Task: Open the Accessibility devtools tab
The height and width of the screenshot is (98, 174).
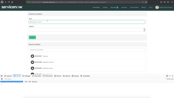Action: coord(85,76)
